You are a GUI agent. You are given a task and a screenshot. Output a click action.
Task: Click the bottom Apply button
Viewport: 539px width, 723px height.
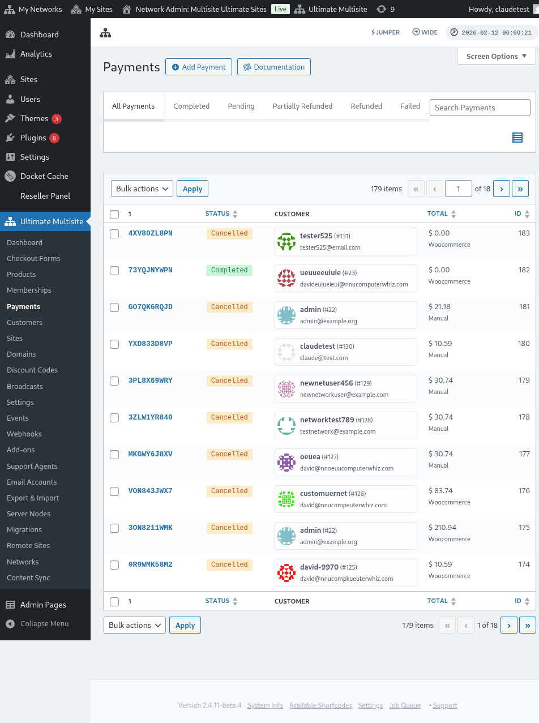point(185,625)
